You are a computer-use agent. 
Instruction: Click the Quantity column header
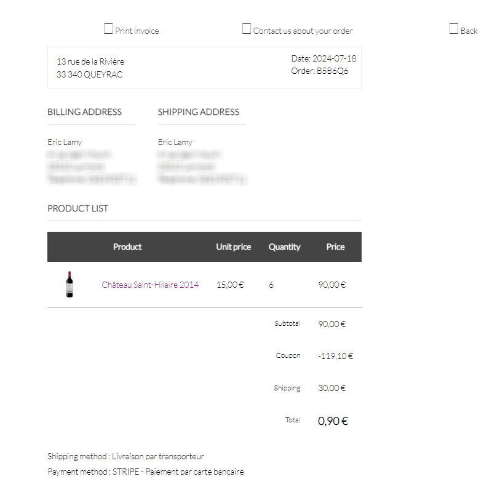click(284, 247)
